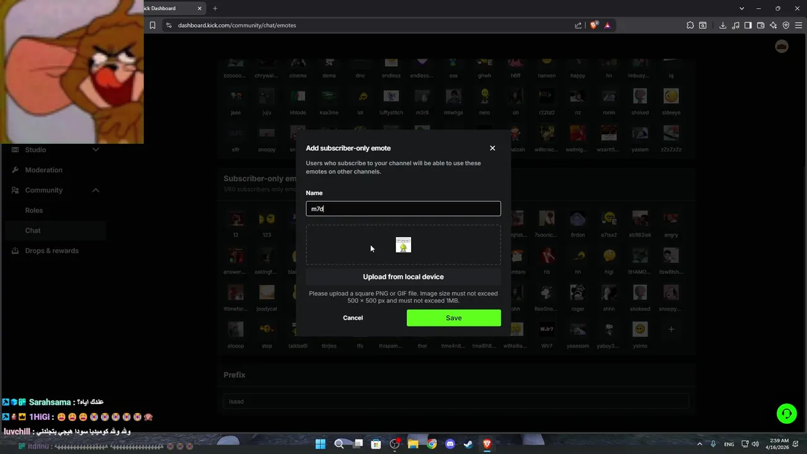Click the emote Name input field
The width and height of the screenshot is (807, 454).
[403, 209]
